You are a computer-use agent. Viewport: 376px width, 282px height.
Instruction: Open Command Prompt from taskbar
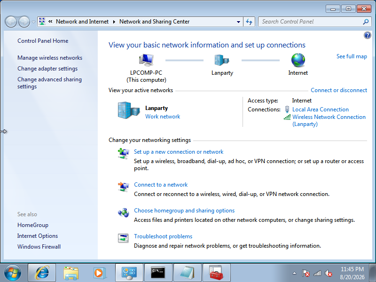click(158, 273)
